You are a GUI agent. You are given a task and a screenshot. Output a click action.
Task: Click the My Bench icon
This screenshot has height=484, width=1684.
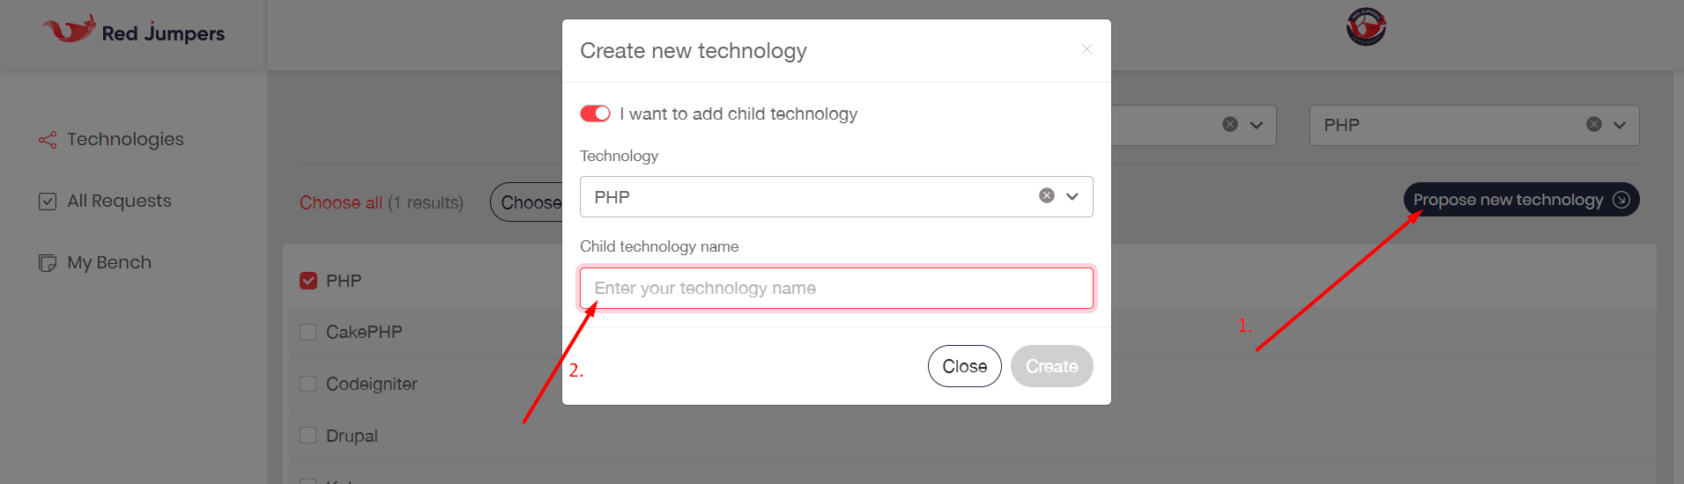click(x=48, y=263)
